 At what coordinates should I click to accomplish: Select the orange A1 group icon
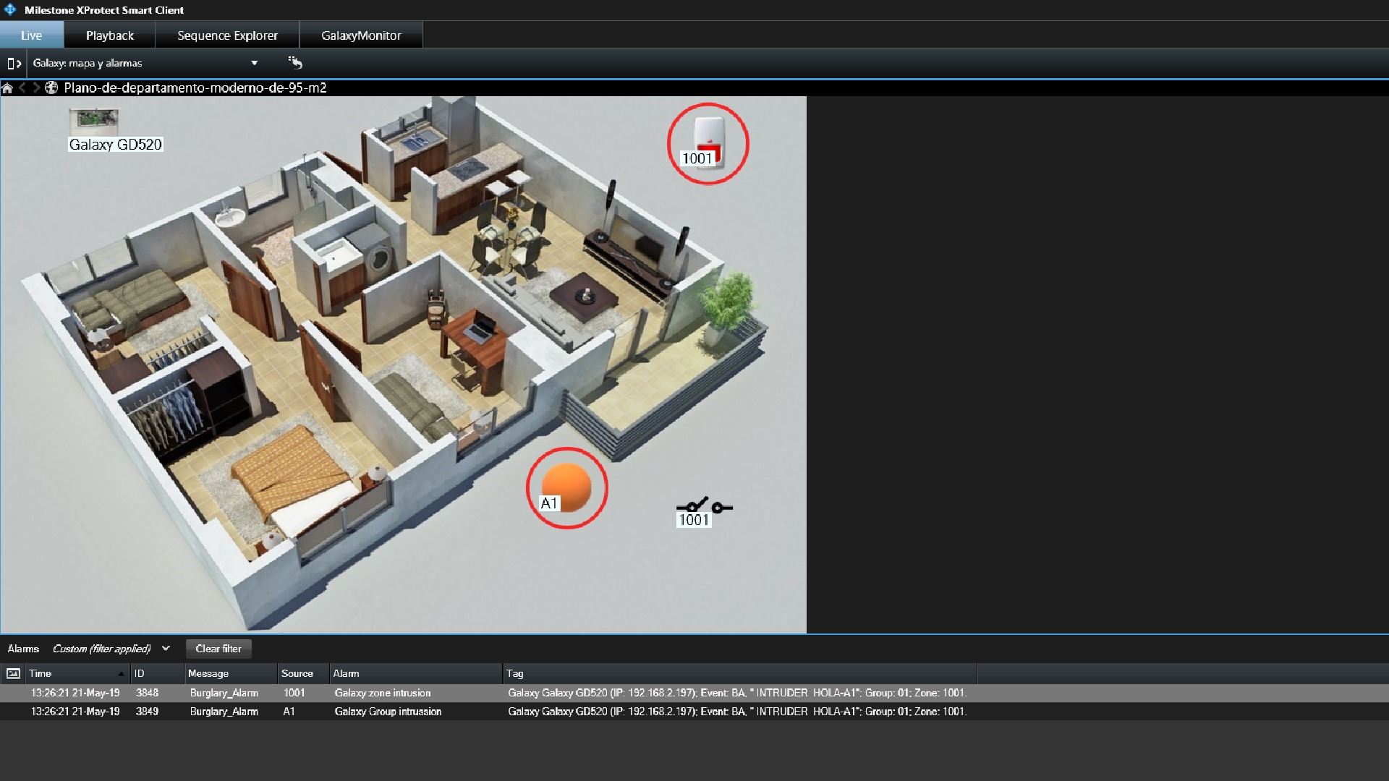coord(566,487)
